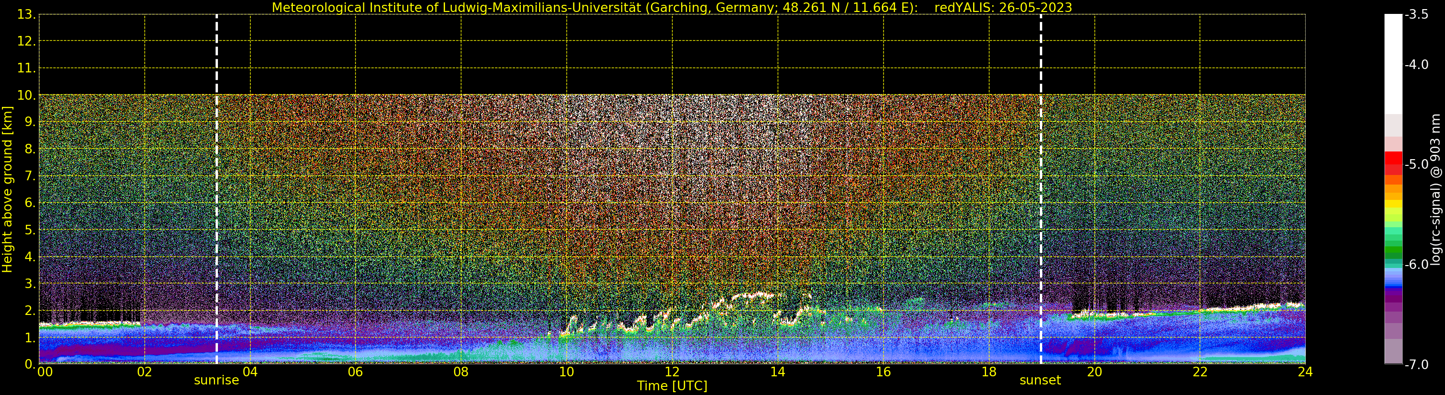Click the height axis tick label 9
The width and height of the screenshot is (1445, 395).
tap(29, 122)
